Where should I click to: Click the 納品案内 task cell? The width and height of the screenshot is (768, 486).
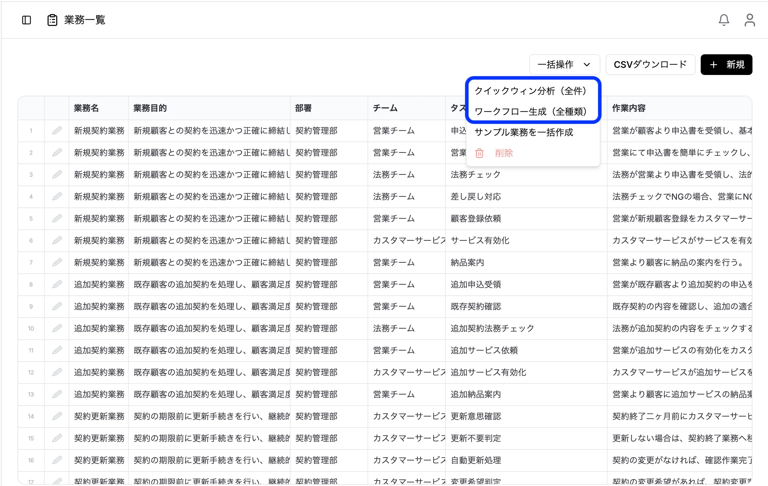[x=526, y=263]
